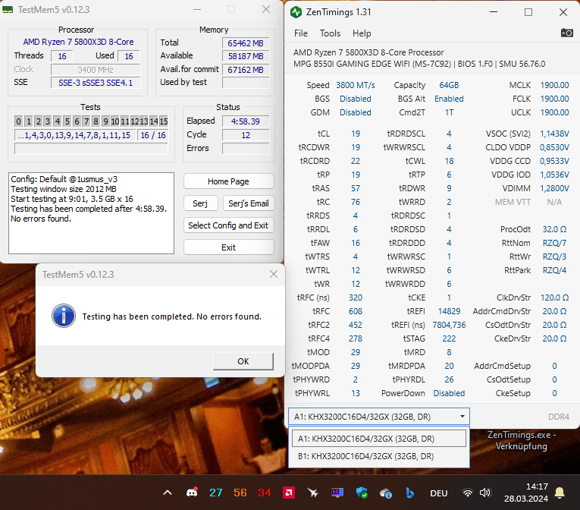Click the Capacity value 64GB
Viewport: 580px width, 510px height.
(449, 85)
